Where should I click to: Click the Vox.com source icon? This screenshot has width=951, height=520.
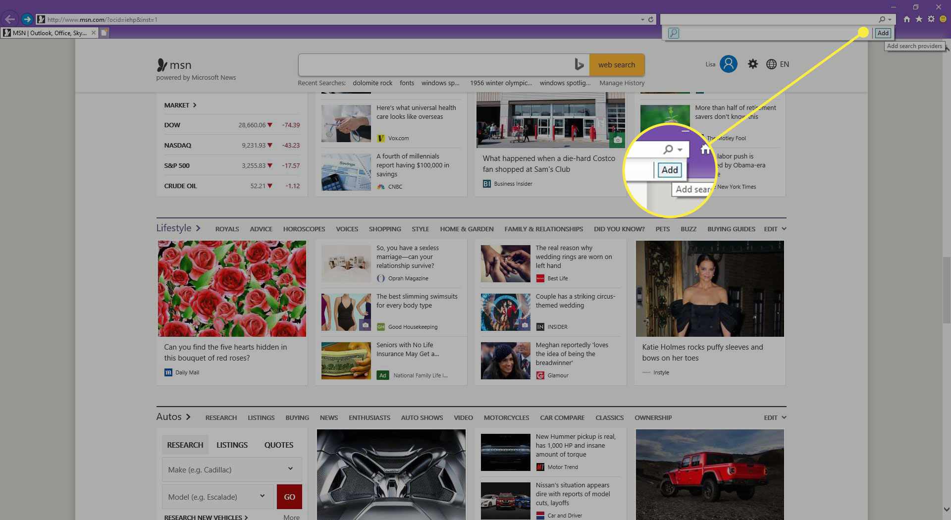click(x=380, y=138)
